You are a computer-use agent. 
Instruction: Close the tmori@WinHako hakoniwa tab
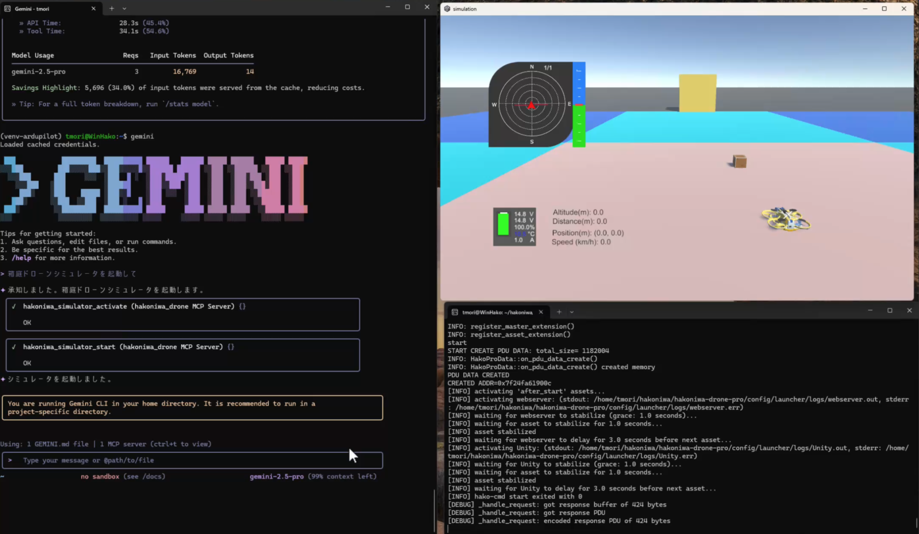click(541, 312)
